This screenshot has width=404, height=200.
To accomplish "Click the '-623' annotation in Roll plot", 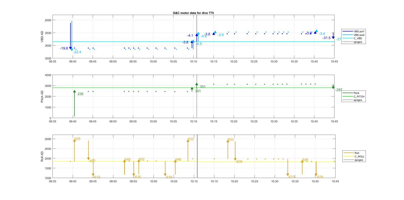I will tap(291, 177).
